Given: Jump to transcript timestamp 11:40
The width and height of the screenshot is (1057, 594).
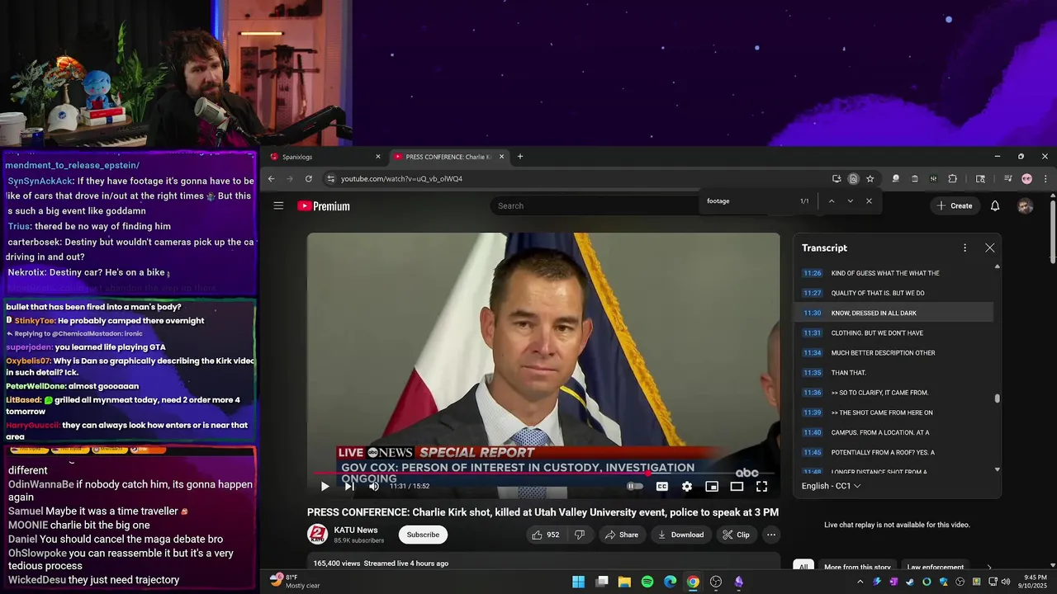Looking at the screenshot, I should point(813,432).
